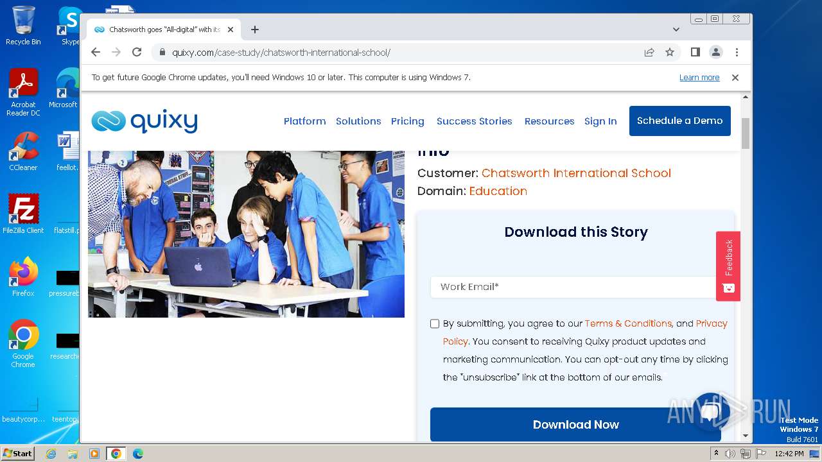This screenshot has height=462, width=822.
Task: Open Microsoft Edge from the taskbar
Action: [x=137, y=454]
